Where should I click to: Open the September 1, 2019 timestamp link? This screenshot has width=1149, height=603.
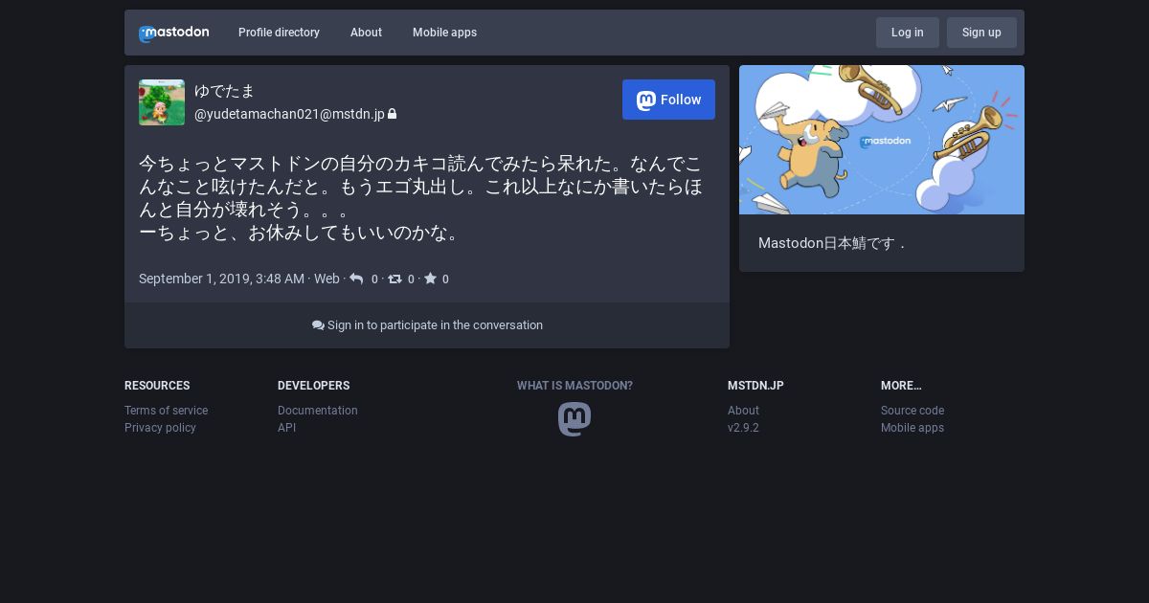[x=221, y=279]
